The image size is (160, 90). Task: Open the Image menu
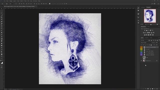[x=11, y=1]
